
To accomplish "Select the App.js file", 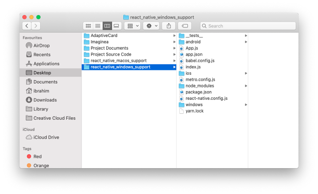I will pos(212,48).
